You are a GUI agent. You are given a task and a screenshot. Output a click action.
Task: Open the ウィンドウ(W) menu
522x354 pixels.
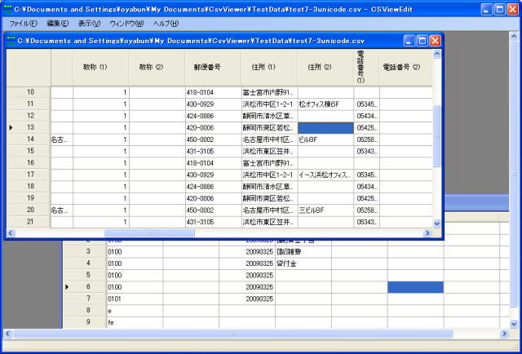click(126, 23)
